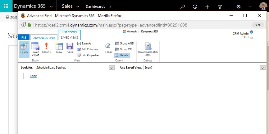269x134 pixels.
Task: Open Saved Views from the ribbon
Action: click(x=35, y=49)
